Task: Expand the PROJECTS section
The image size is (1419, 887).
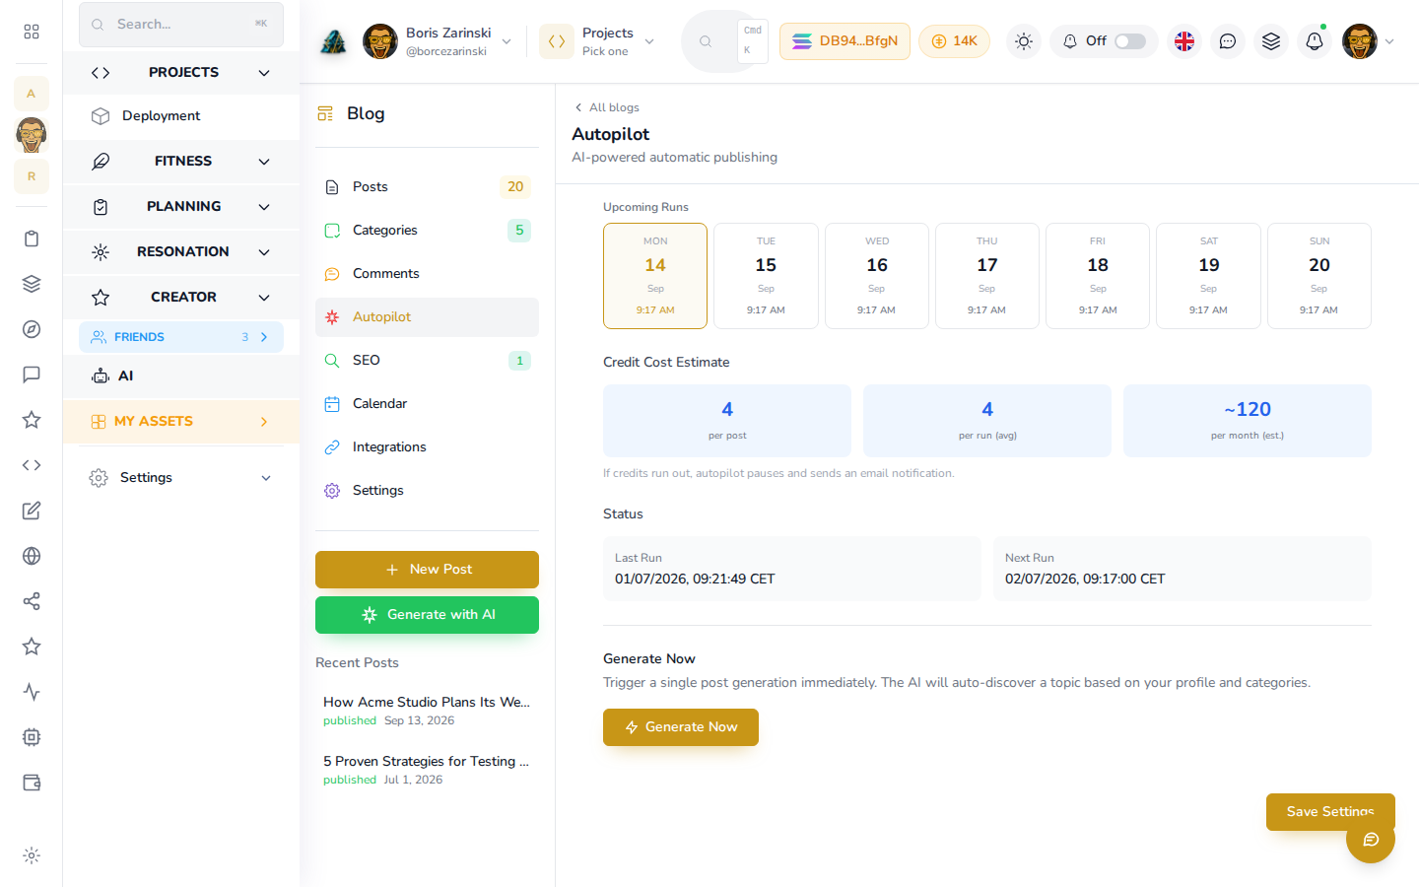Action: coord(181,73)
